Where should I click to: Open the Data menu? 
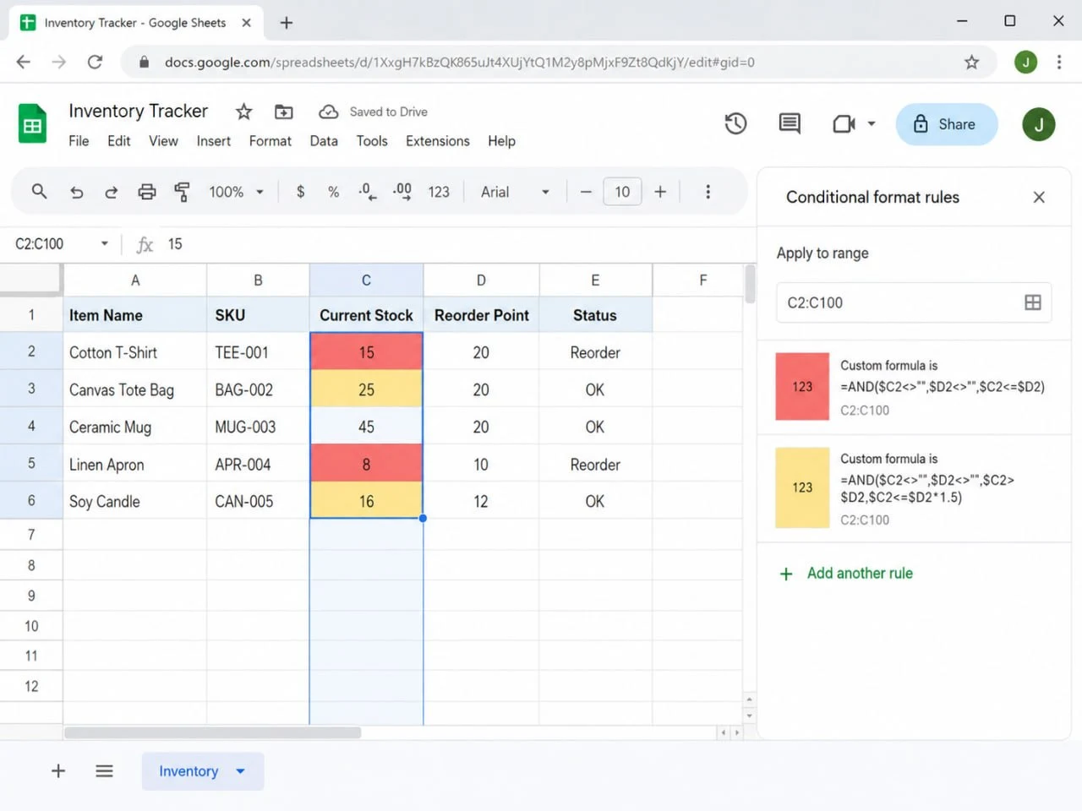click(324, 141)
